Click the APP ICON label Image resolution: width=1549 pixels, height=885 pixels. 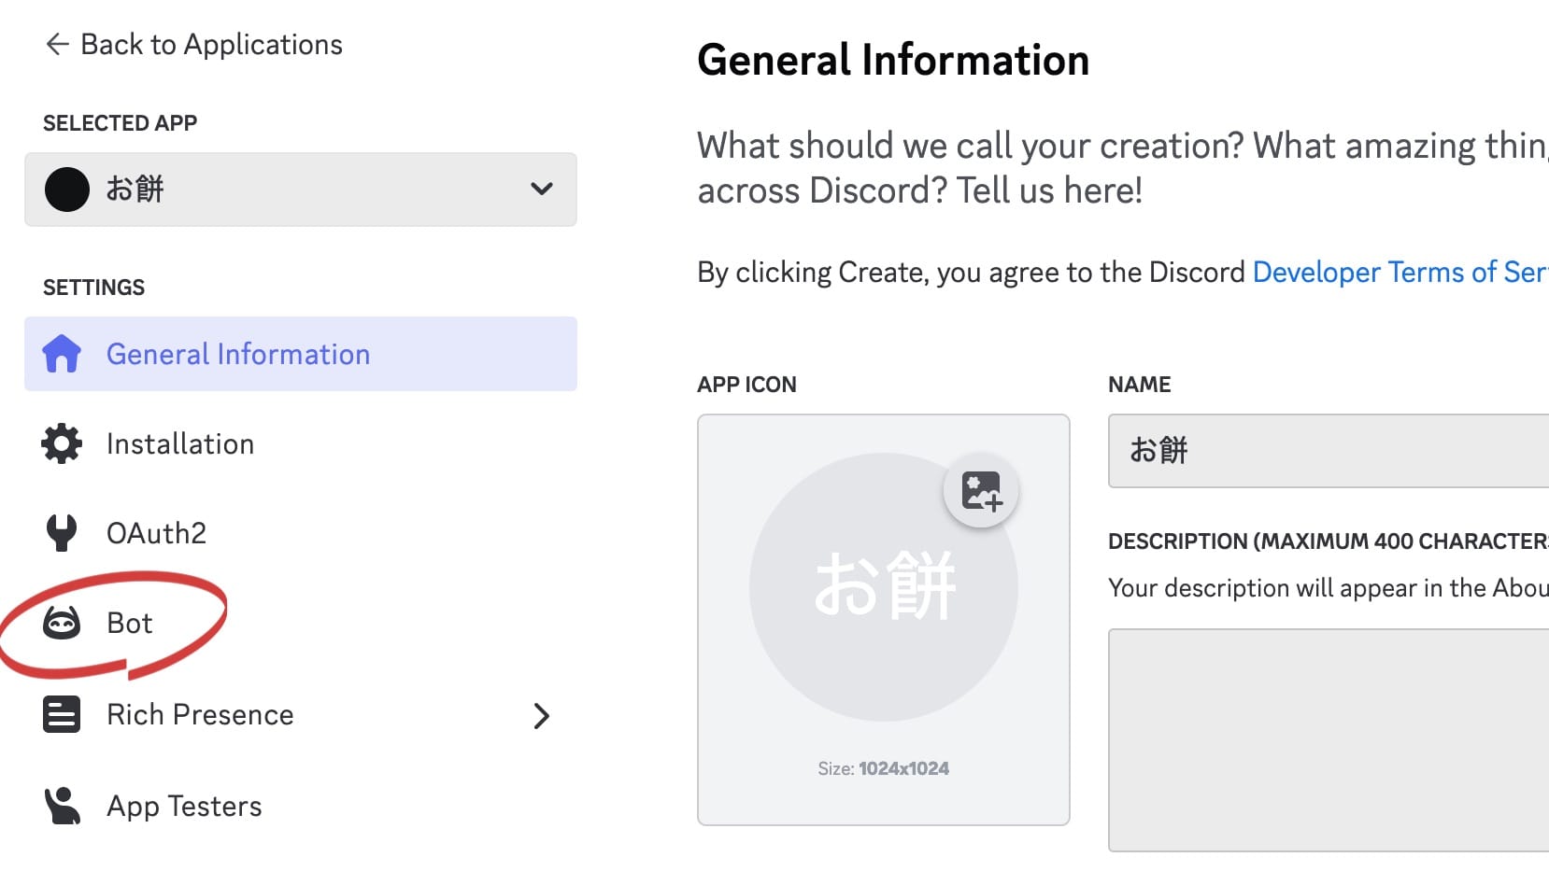(746, 385)
